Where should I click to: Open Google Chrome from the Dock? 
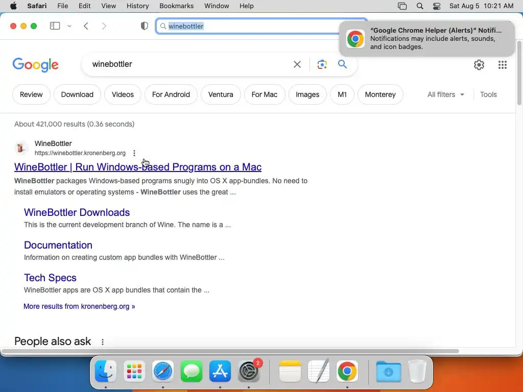point(347,371)
